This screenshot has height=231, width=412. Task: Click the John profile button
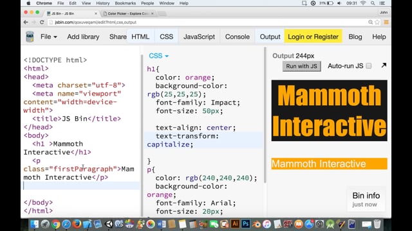coord(384,12)
